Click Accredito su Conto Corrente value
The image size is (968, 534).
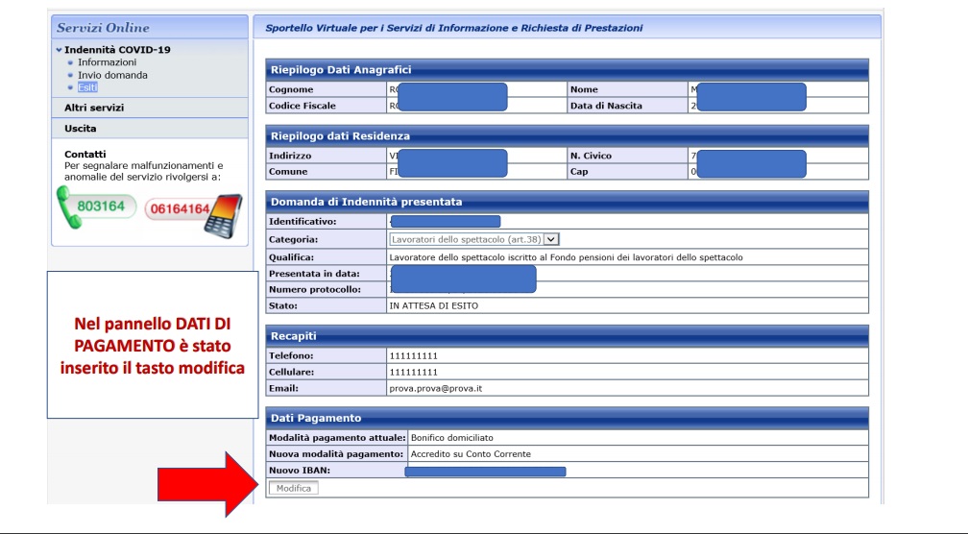tap(471, 453)
